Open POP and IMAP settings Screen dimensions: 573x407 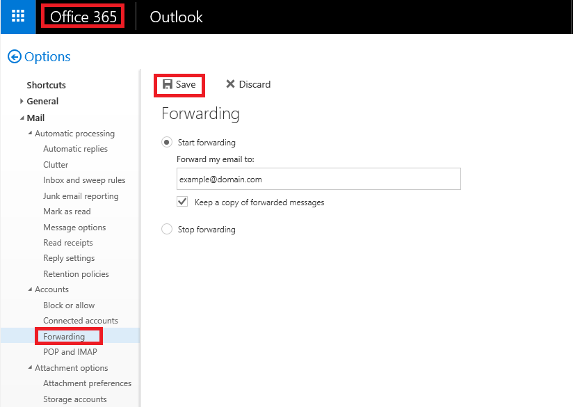[70, 352]
